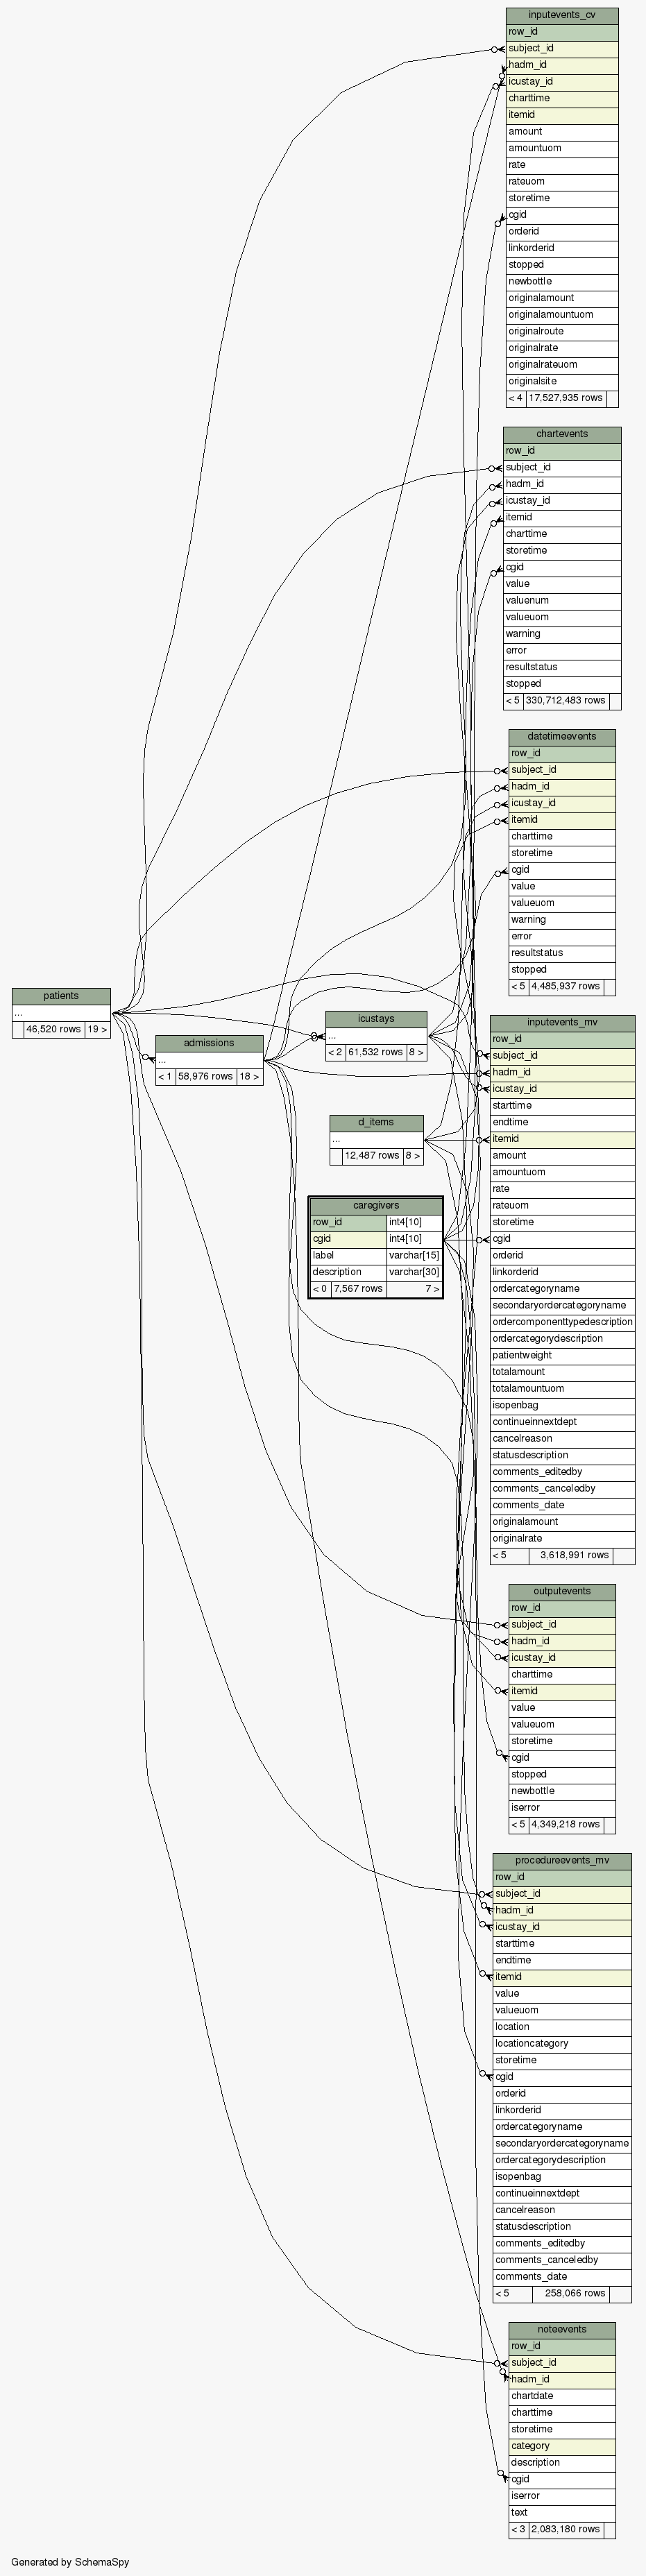The width and height of the screenshot is (646, 2576).
Task: Open the outputevents table title
Action: pos(562,1591)
